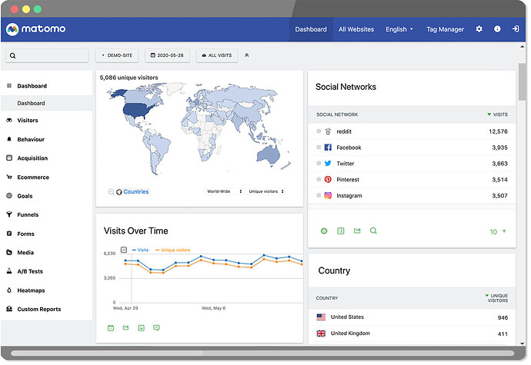Viewport: 531px width, 365px height.
Task: Open the English language dropdown
Action: [399, 29]
